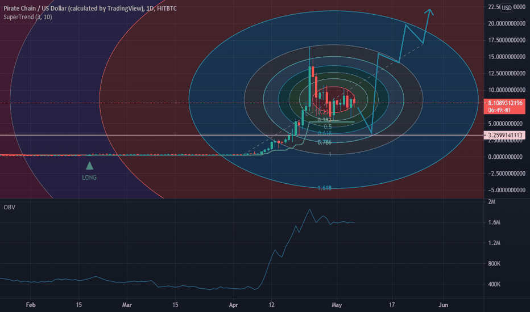Screen dimensions: 530x312
Task: Click the Feb date on time axis
Action: tap(30, 305)
